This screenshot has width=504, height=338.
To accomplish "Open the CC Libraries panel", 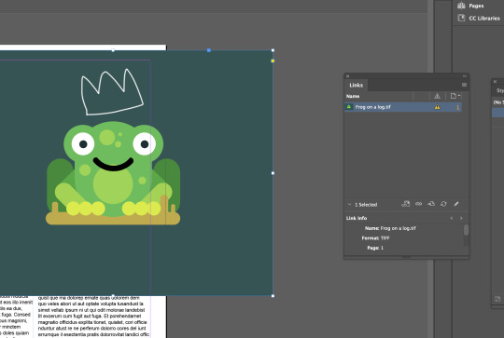I will pos(479,19).
